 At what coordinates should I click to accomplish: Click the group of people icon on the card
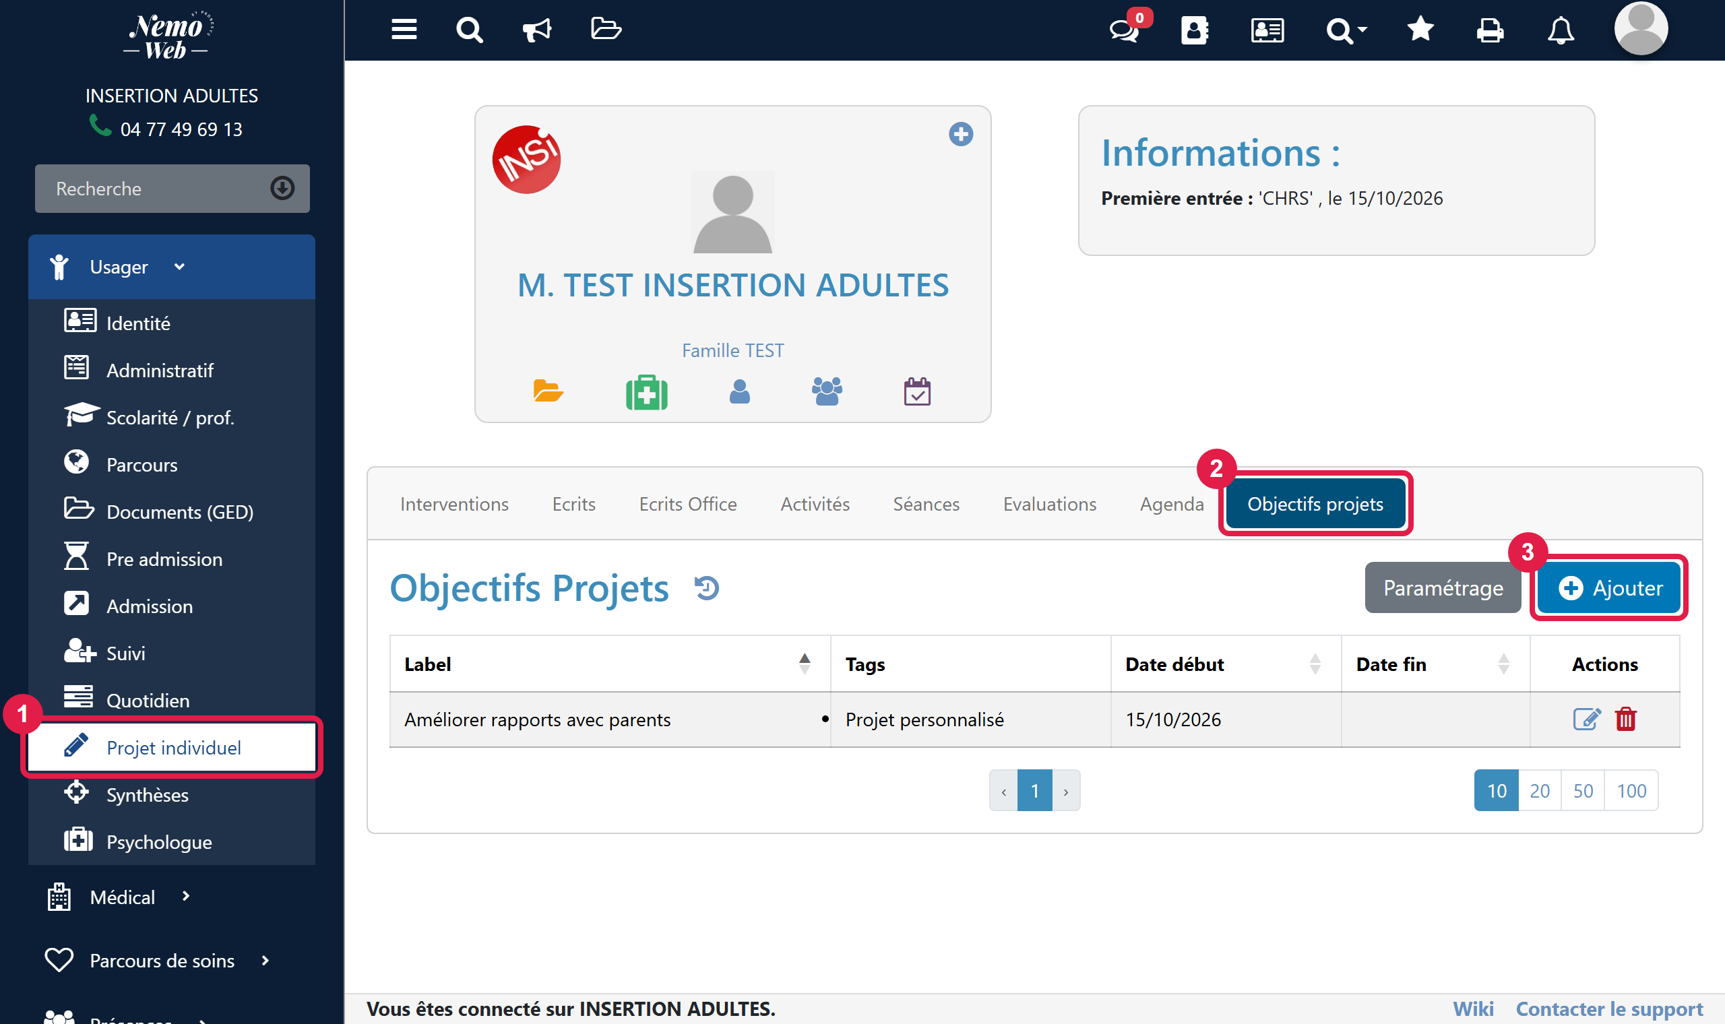coord(827,391)
